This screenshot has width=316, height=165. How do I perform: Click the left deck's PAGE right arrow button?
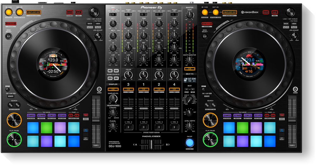77,115
